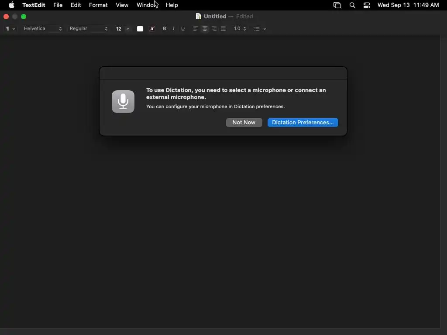
Task: Center align text
Action: 205,29
